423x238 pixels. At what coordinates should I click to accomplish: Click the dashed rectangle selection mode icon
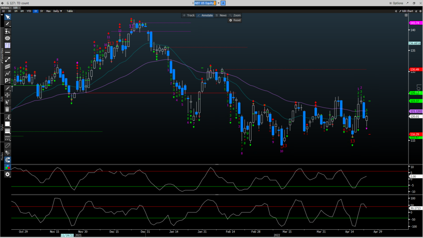7,146
